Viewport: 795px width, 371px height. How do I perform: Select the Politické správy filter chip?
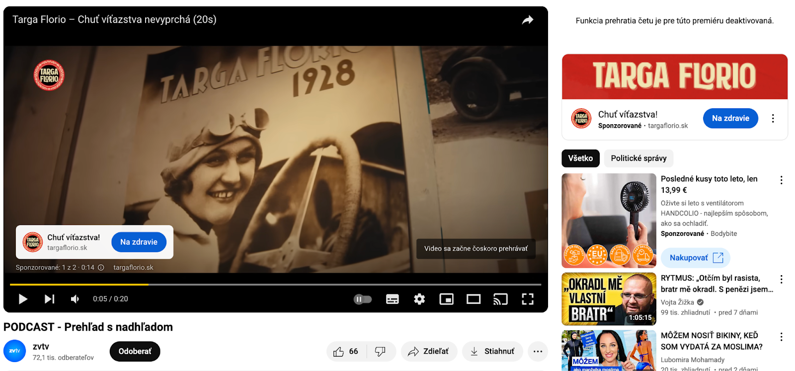[638, 158]
